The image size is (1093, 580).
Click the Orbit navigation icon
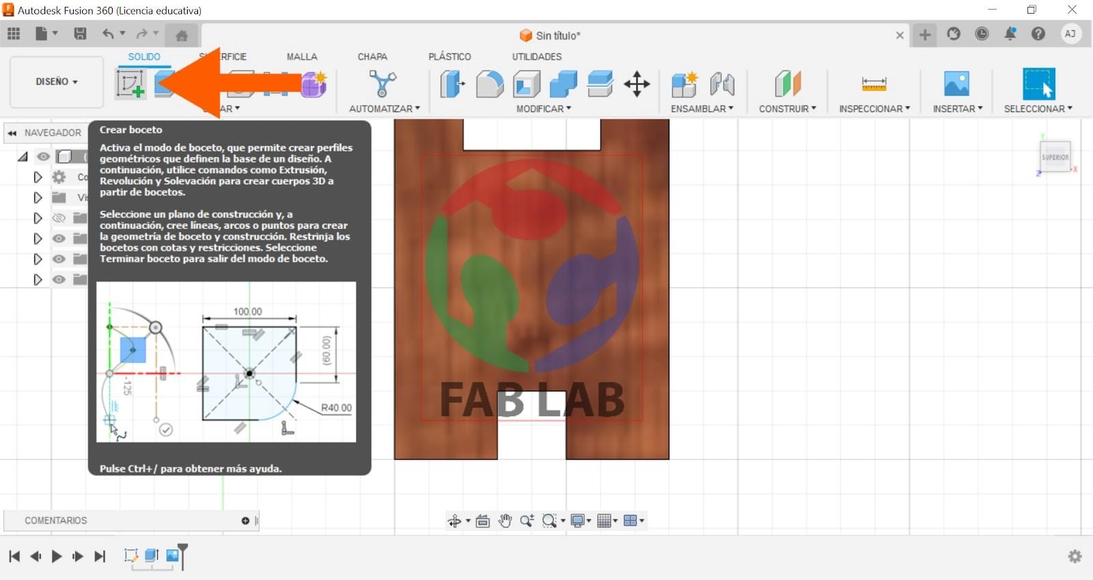[x=454, y=521]
